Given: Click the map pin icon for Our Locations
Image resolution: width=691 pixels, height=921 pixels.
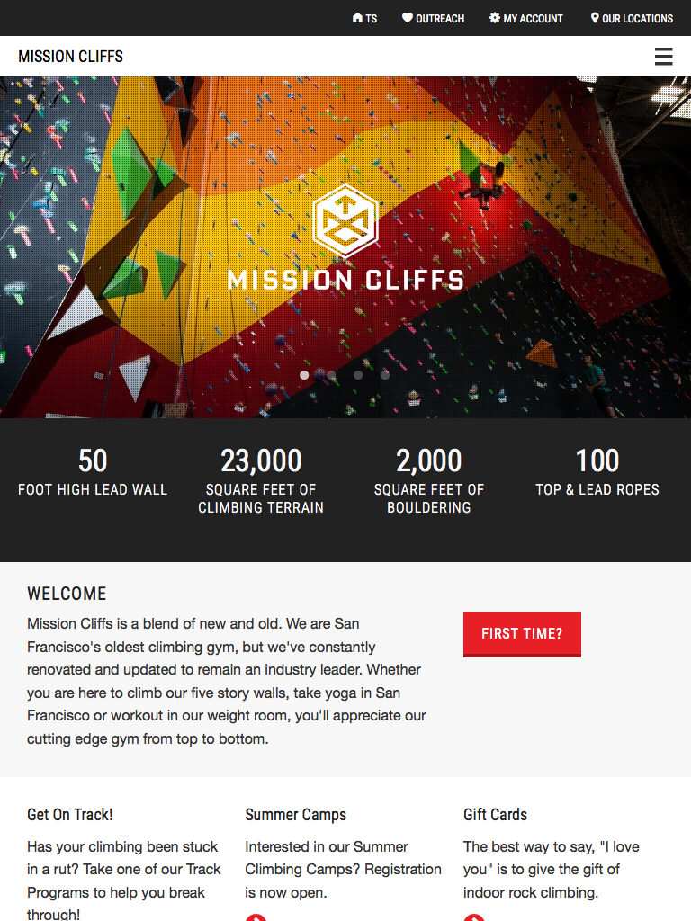Looking at the screenshot, I should tap(595, 18).
